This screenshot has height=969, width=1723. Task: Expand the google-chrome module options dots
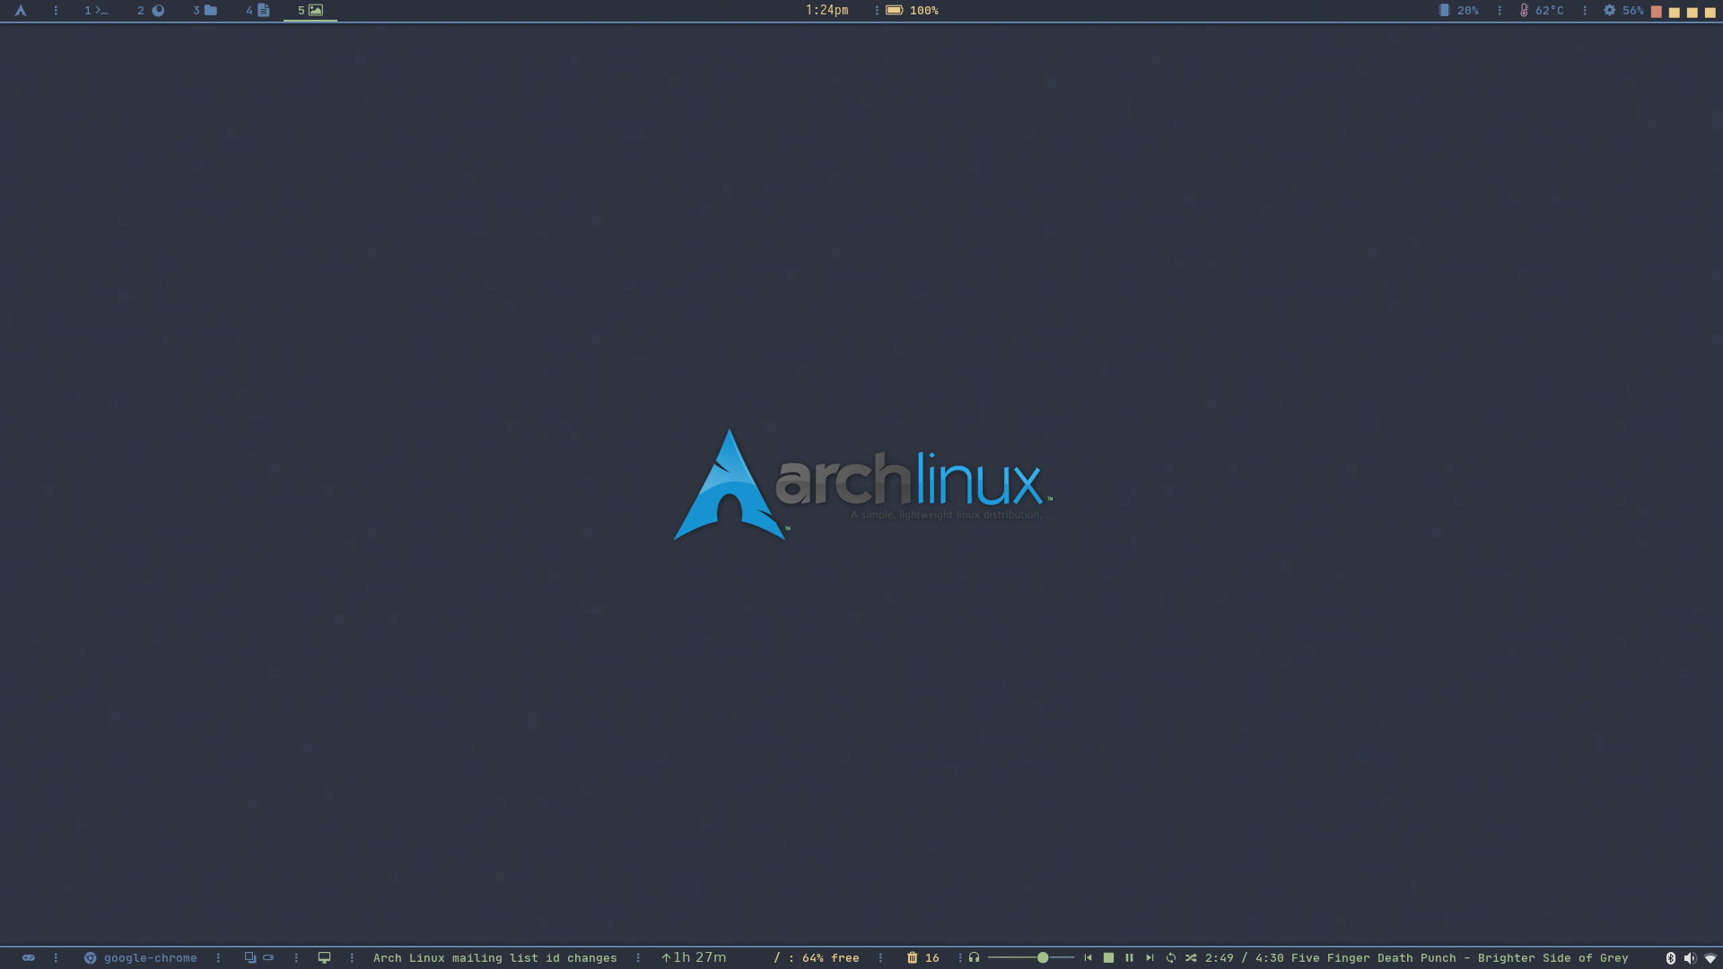(218, 957)
